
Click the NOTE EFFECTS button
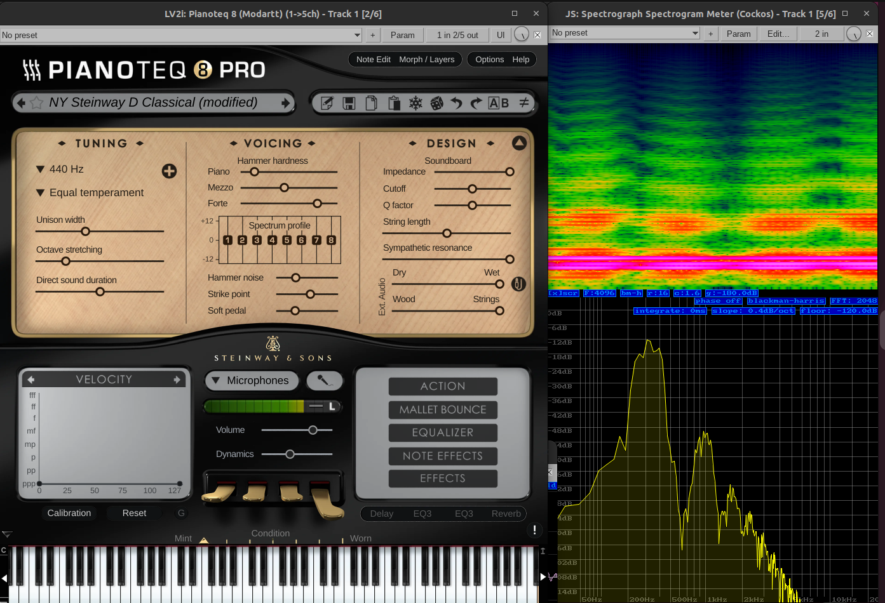443,456
